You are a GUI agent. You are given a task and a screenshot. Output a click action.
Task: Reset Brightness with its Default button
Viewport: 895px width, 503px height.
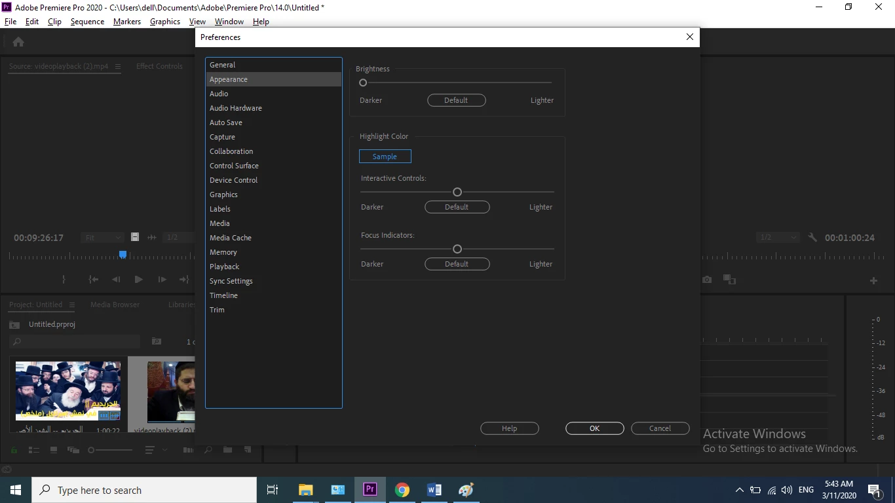click(x=457, y=100)
